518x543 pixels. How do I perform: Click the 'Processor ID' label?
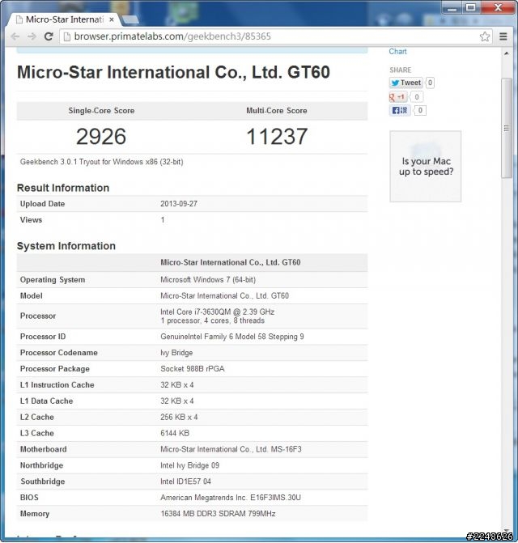point(43,337)
